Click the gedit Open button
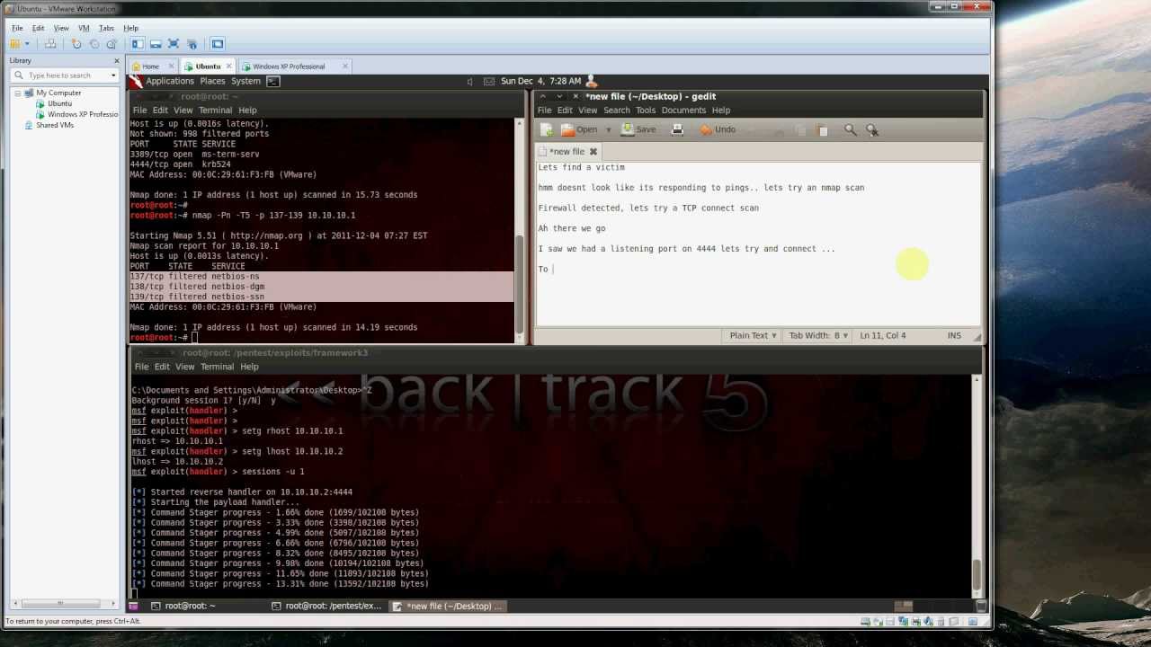The image size is (1151, 647). click(x=579, y=129)
